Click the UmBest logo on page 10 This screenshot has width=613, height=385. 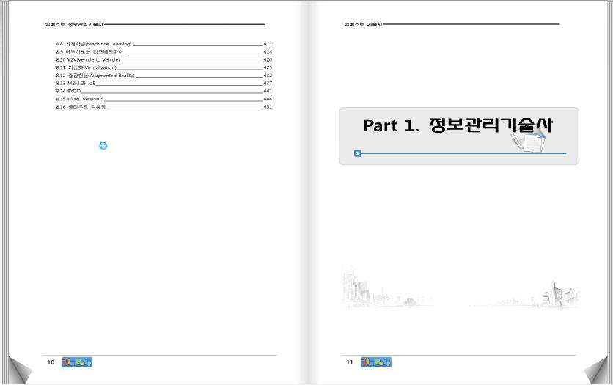[77, 362]
